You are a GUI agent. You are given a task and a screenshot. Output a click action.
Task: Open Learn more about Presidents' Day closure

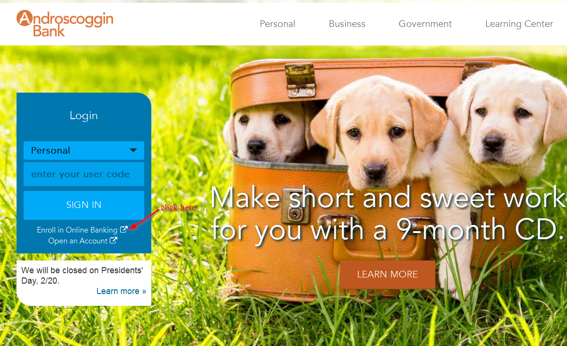pyautogui.click(x=121, y=291)
